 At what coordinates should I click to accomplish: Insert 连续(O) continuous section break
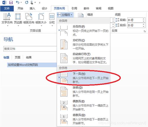83,92
